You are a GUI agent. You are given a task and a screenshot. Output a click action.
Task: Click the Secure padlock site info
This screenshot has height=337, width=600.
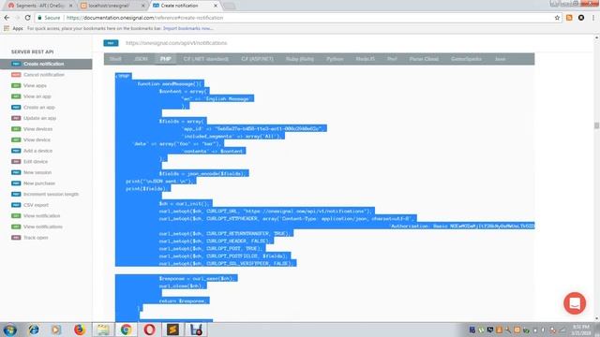point(49,18)
